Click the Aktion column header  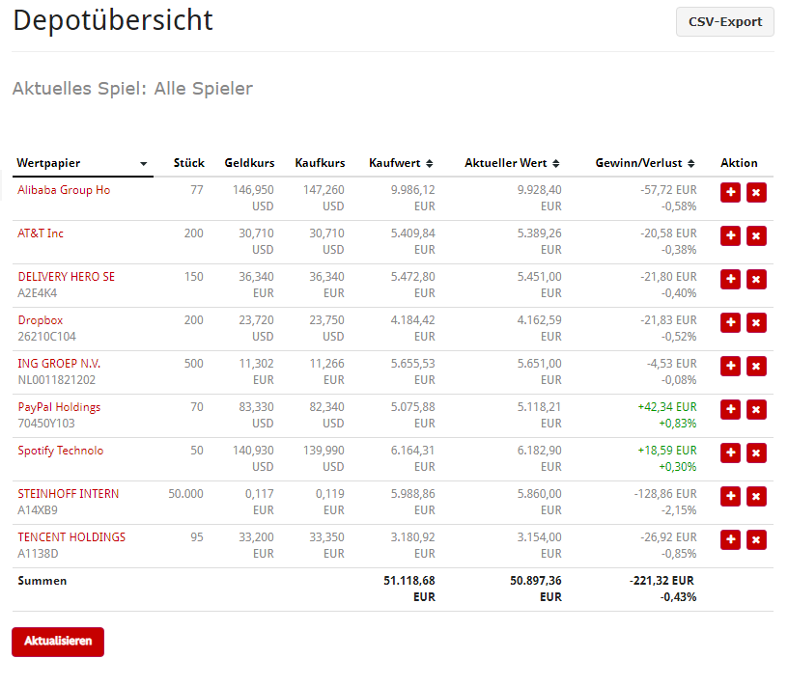(x=739, y=163)
